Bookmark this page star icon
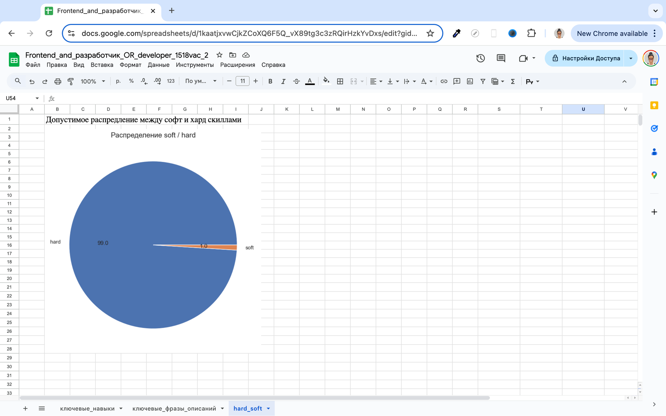Screen dimensions: 666x416 430,33
